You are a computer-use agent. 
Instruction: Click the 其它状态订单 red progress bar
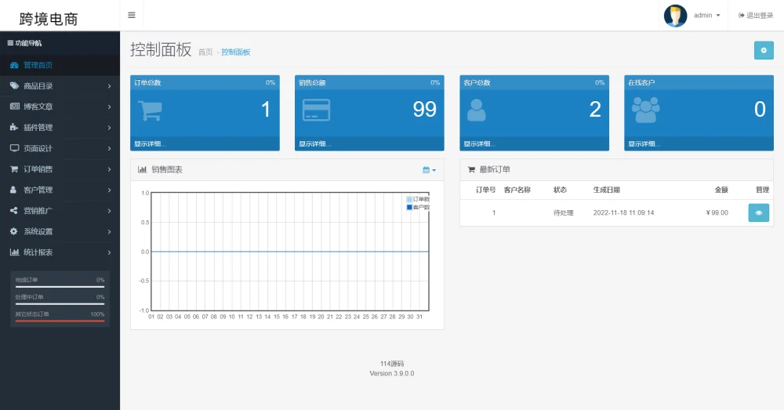coord(60,321)
